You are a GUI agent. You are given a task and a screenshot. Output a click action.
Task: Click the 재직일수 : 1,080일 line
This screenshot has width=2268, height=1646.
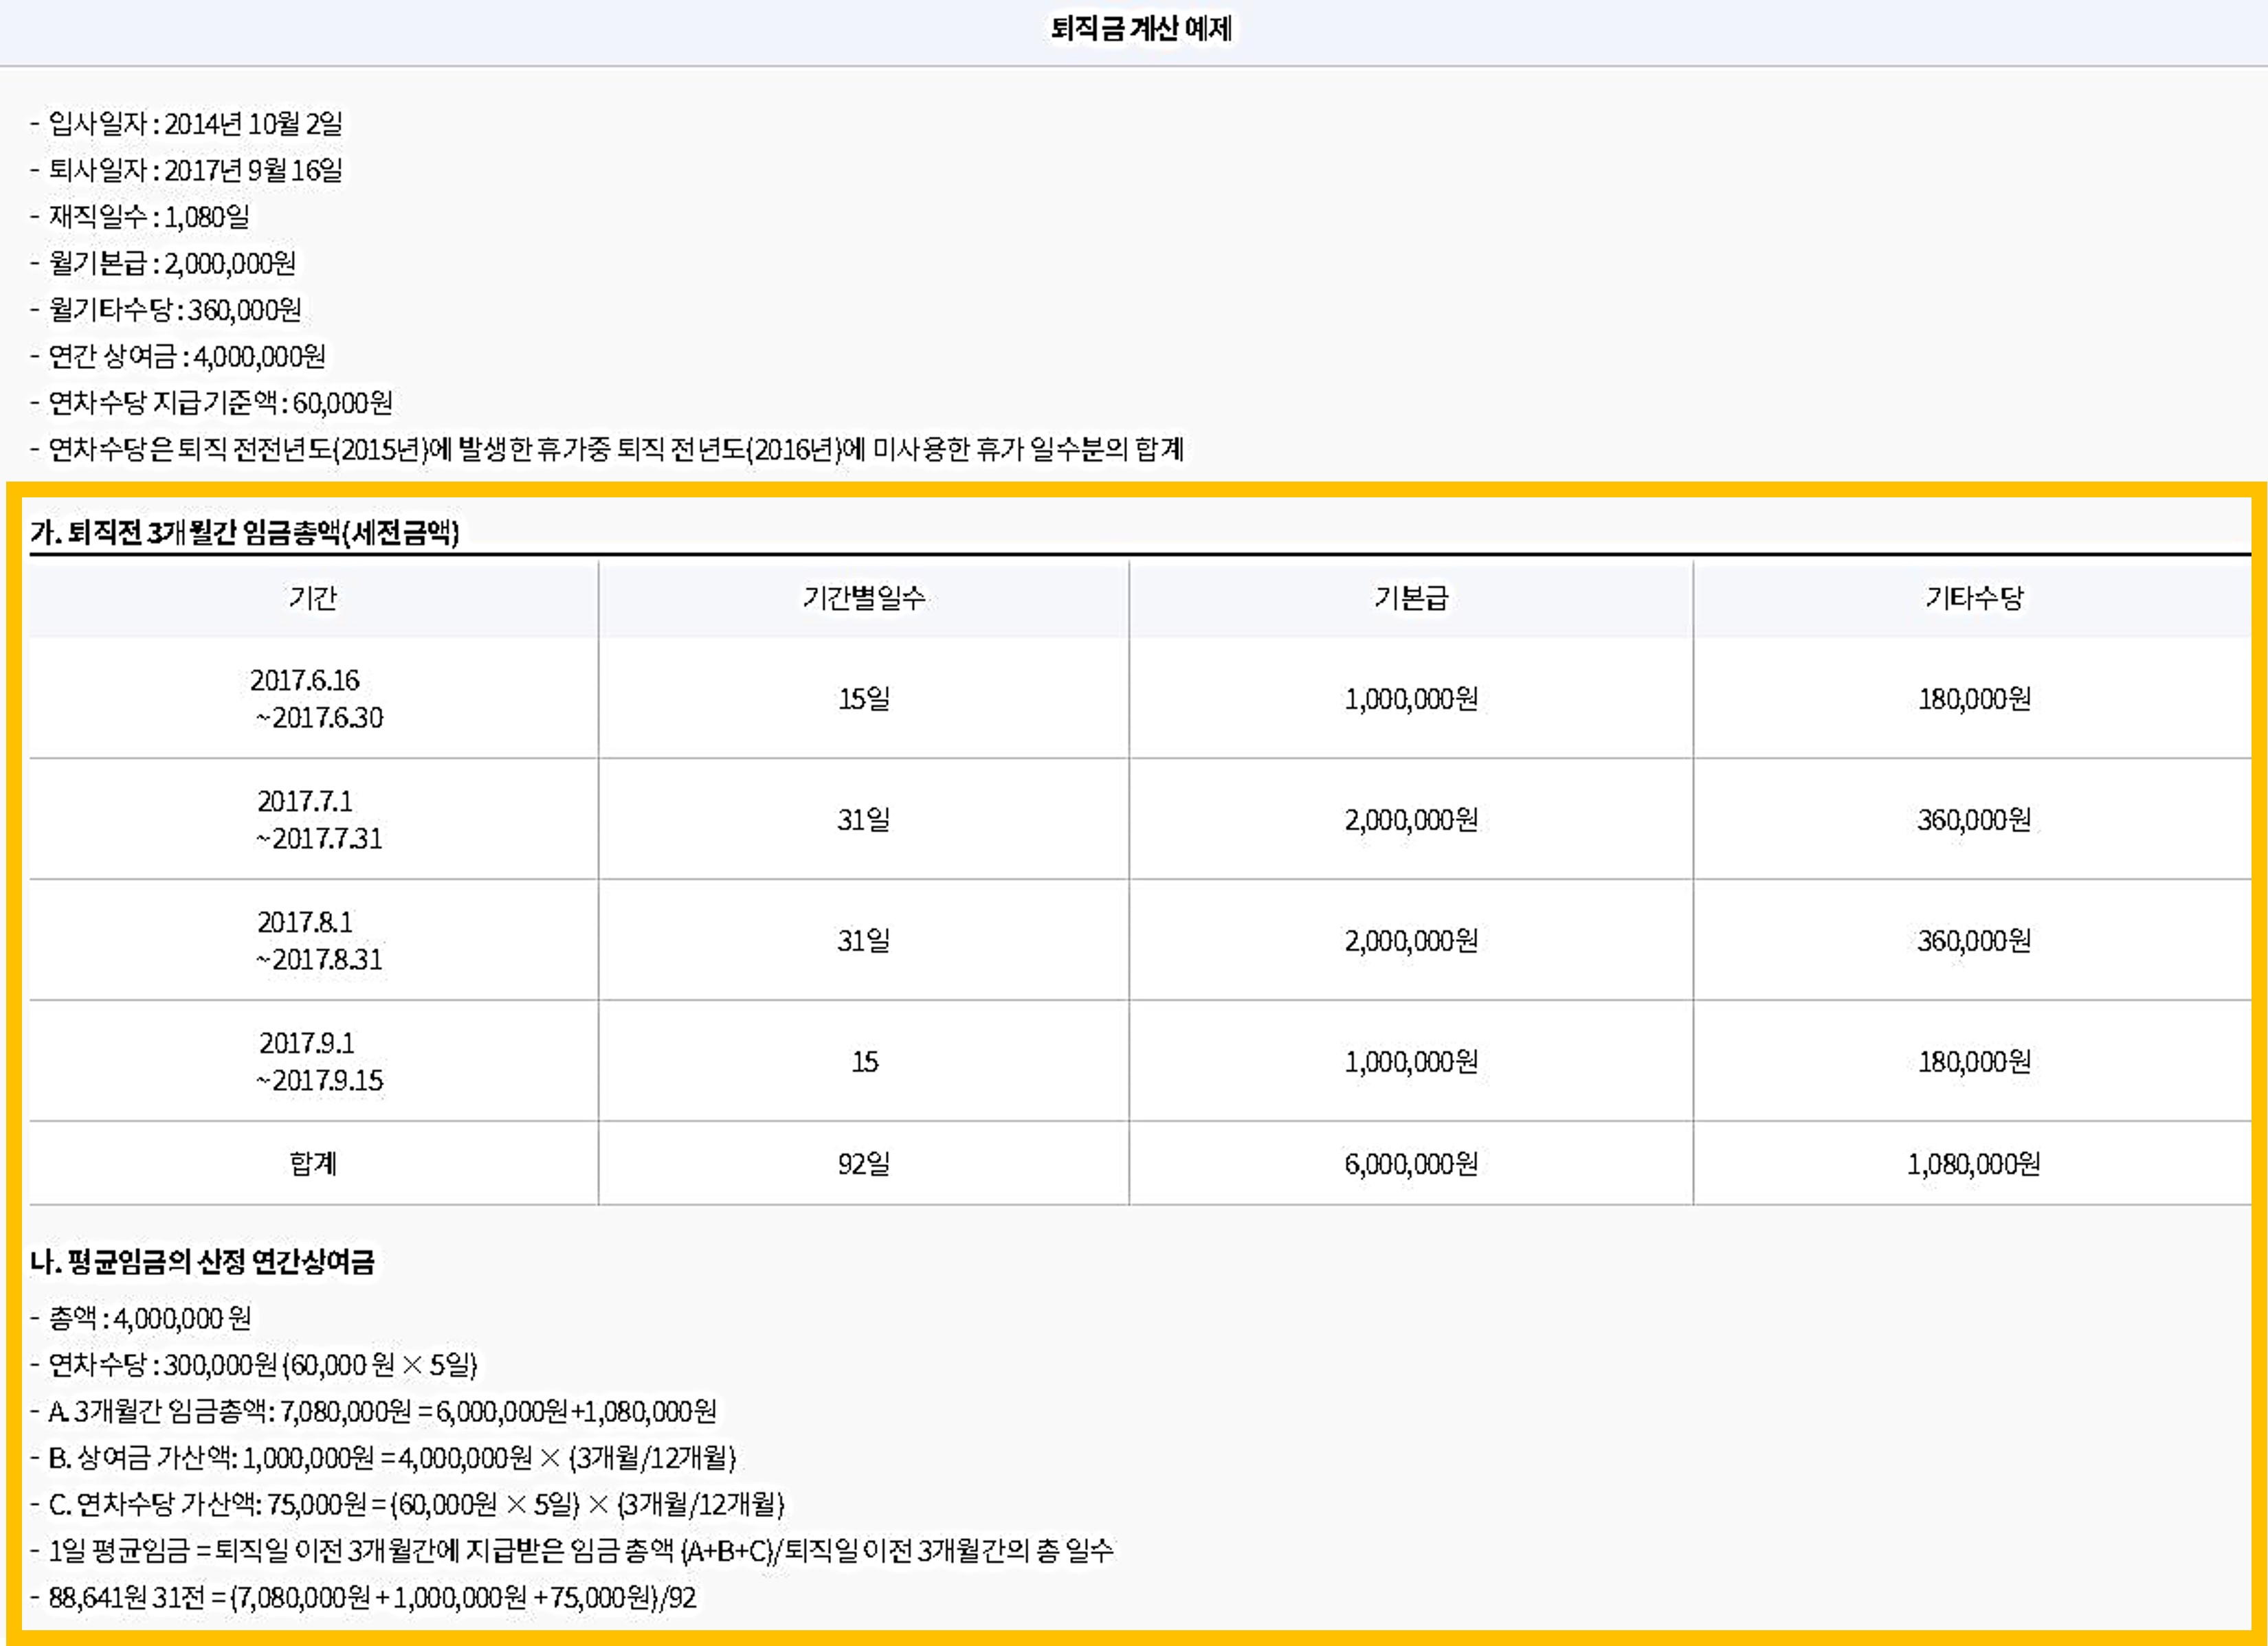[140, 216]
